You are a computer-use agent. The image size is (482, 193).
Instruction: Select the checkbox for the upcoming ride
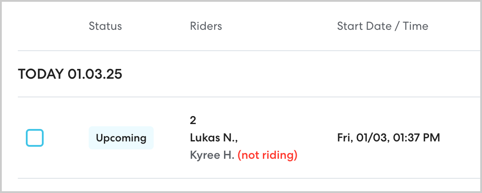coord(35,138)
